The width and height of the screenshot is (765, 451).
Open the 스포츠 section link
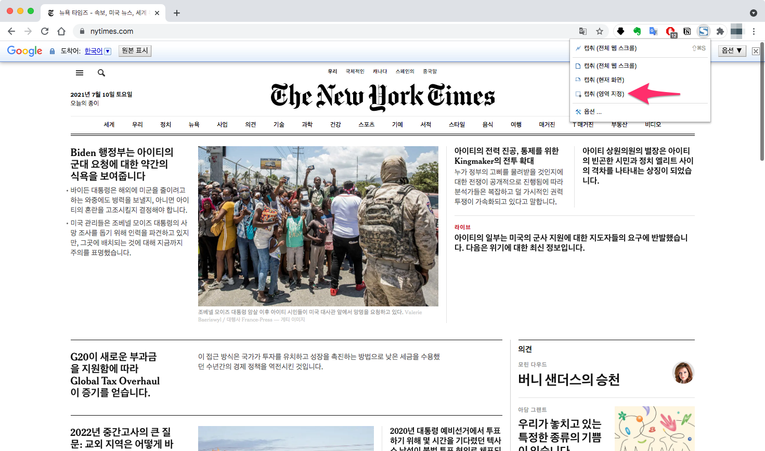[367, 124]
